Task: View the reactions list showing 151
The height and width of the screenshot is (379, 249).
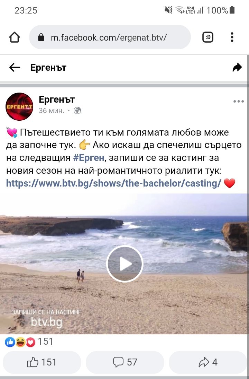Action: click(x=29, y=342)
